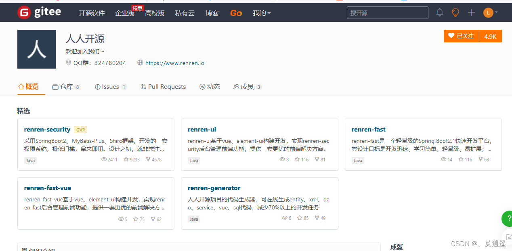Image resolution: width=512 pixels, height=251 pixels.
Task: Click the 4.9K followers count
Action: tap(490, 36)
